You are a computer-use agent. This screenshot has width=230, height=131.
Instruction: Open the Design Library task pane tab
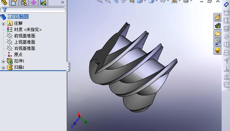[x=217, y=25]
